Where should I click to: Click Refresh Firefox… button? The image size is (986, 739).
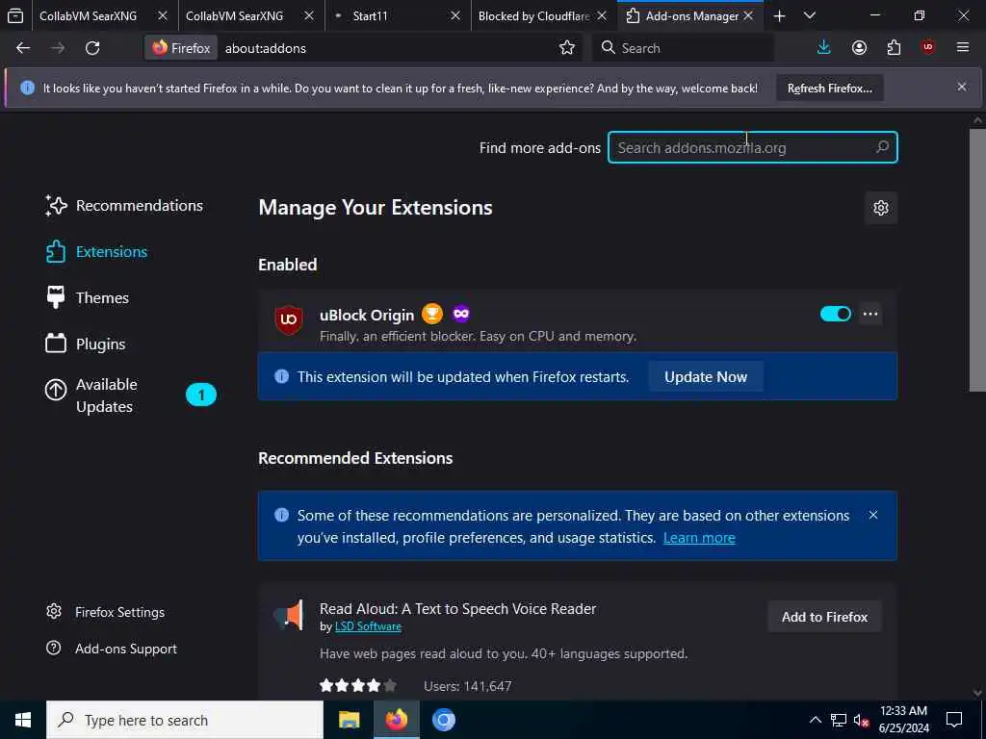pyautogui.click(x=829, y=88)
